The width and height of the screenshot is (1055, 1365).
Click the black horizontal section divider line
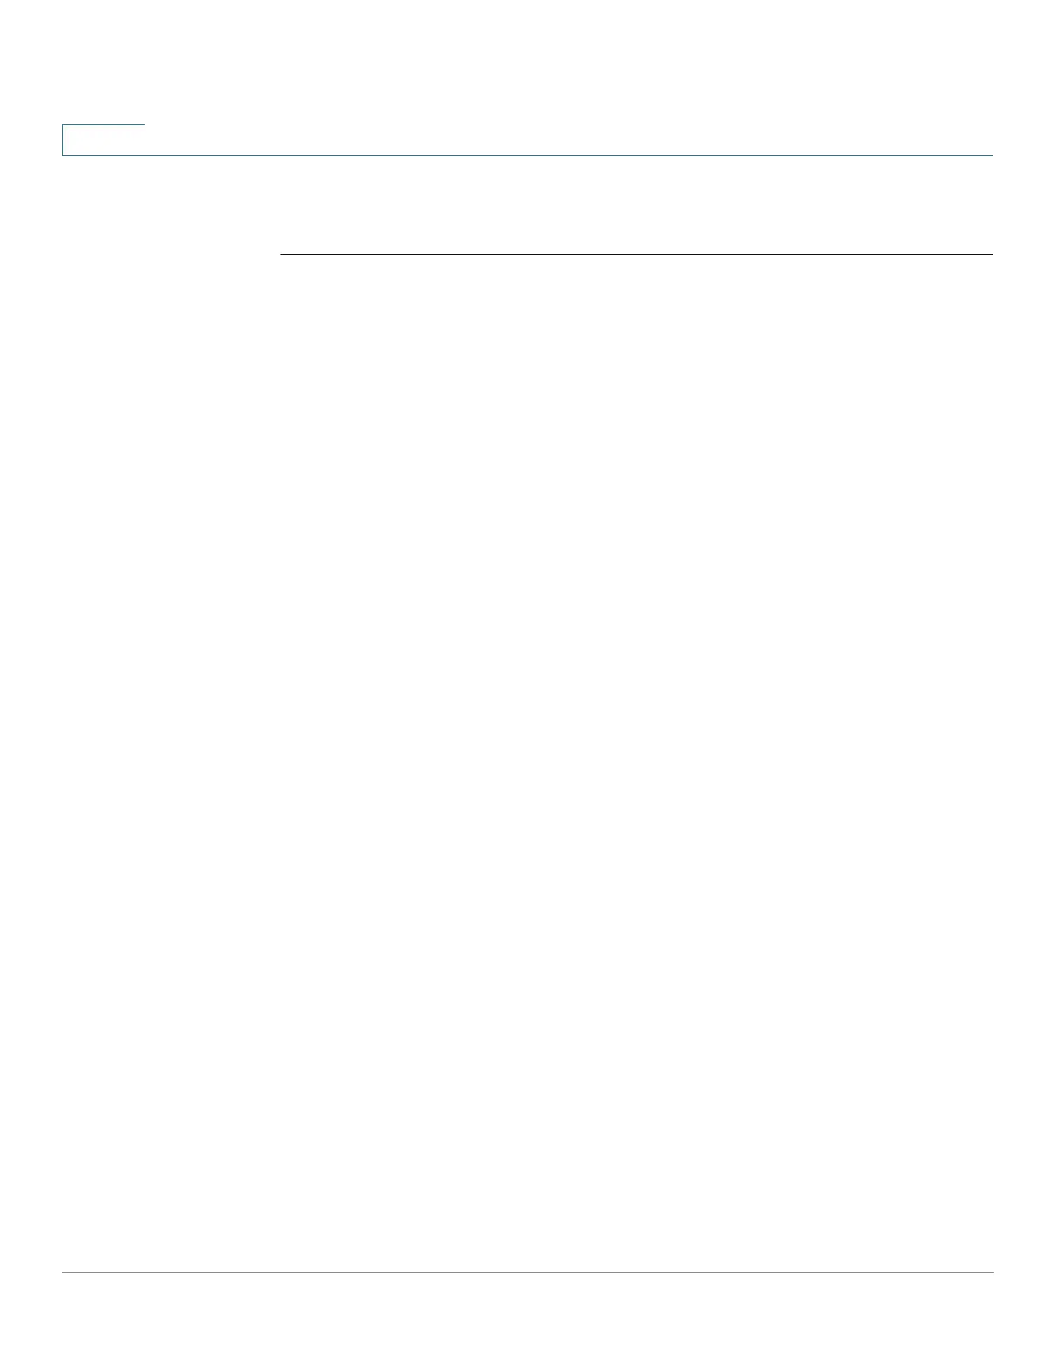(x=637, y=254)
